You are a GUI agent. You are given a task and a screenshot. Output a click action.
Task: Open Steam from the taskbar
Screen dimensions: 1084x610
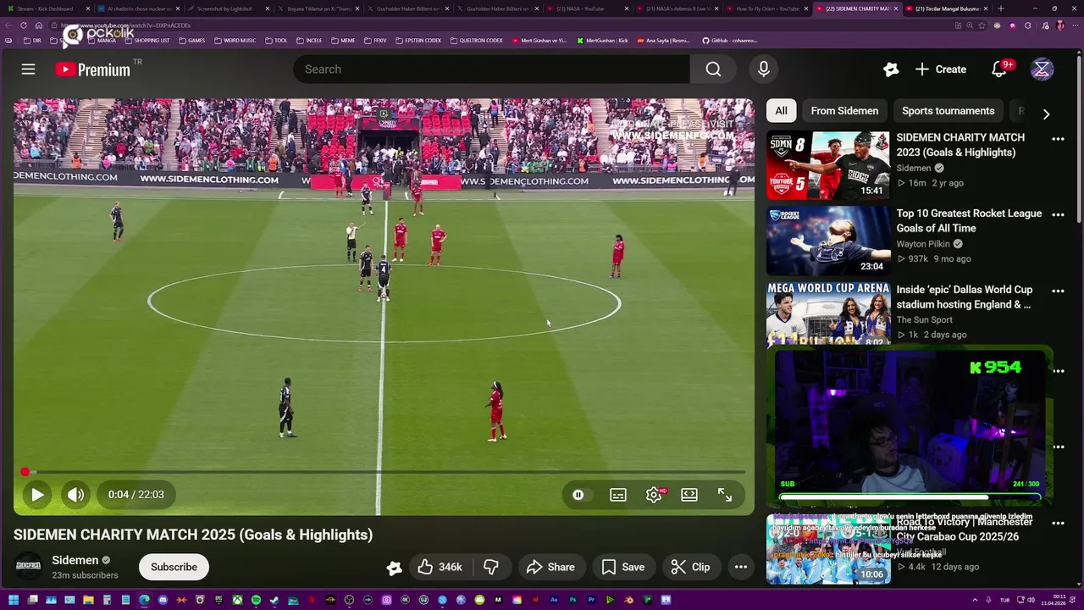(x=274, y=600)
